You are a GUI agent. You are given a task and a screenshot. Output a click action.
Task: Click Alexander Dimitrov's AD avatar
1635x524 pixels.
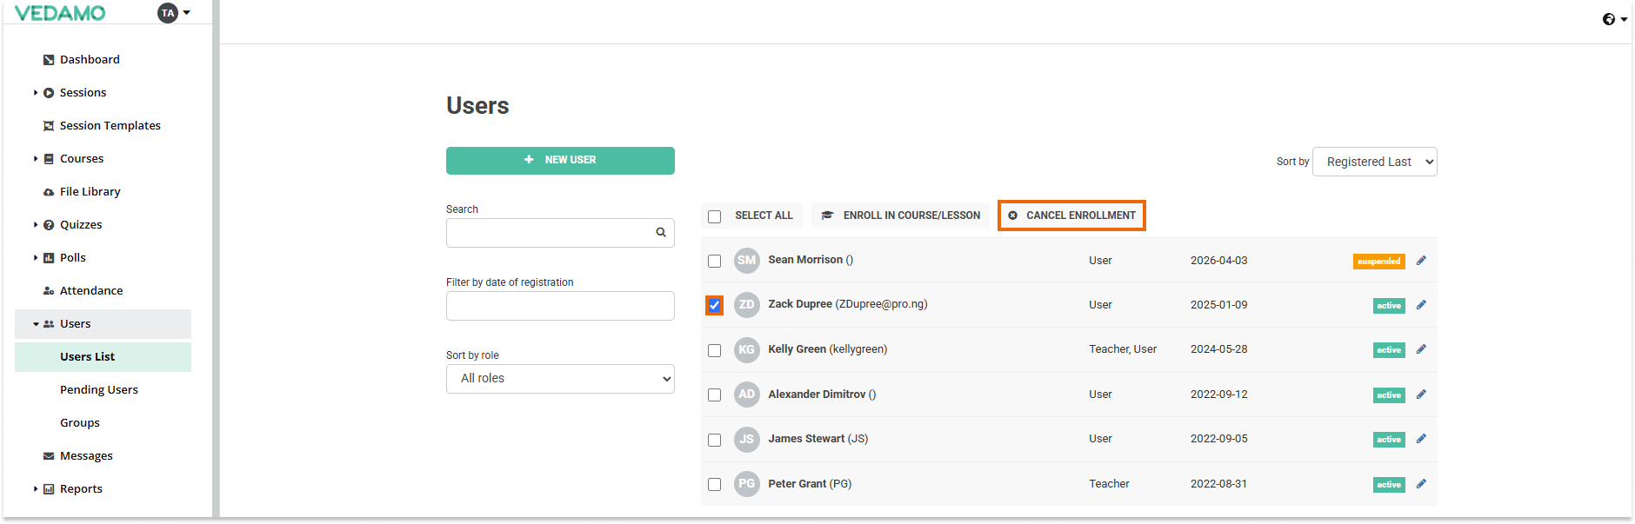pyautogui.click(x=747, y=395)
